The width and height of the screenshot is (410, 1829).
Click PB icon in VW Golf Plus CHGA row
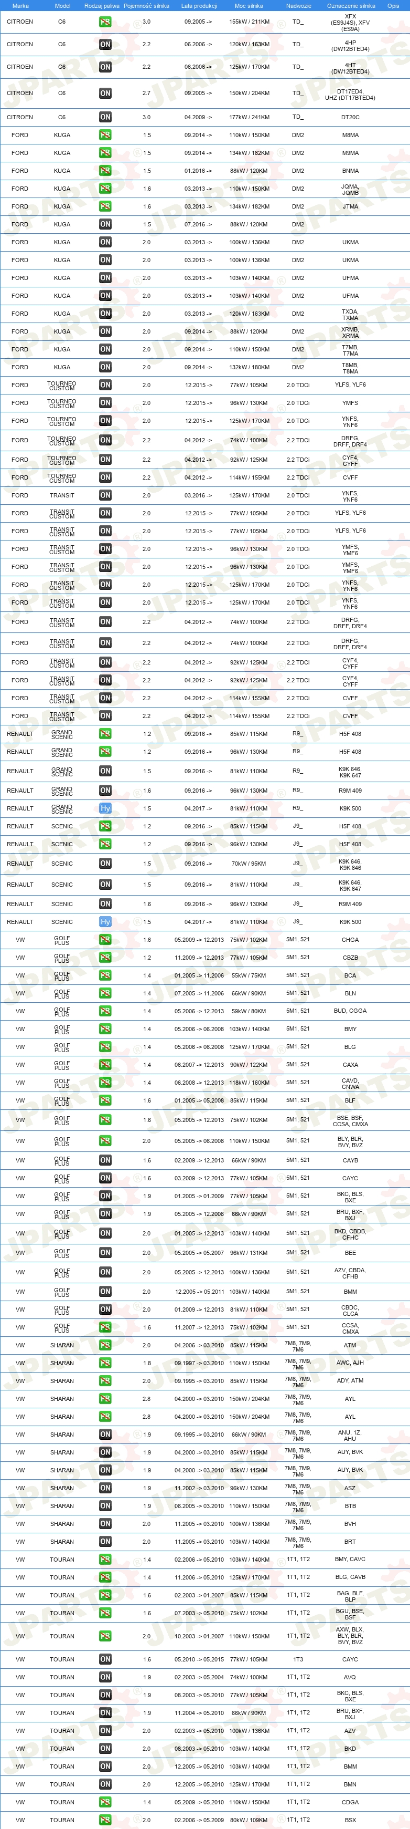[x=105, y=940]
